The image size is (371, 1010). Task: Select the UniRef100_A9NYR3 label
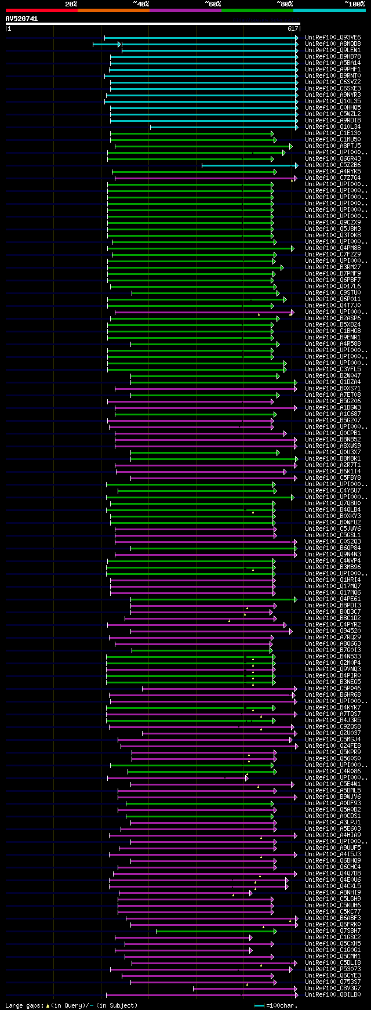333,95
